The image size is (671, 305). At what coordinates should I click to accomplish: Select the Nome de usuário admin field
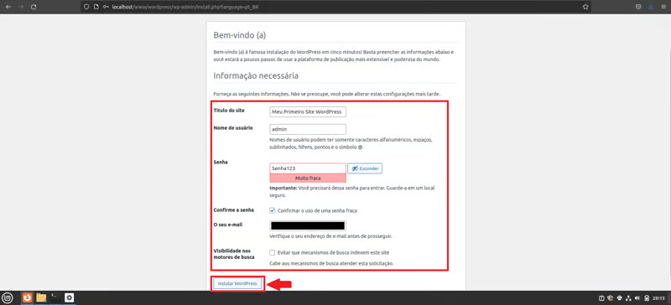click(x=308, y=129)
